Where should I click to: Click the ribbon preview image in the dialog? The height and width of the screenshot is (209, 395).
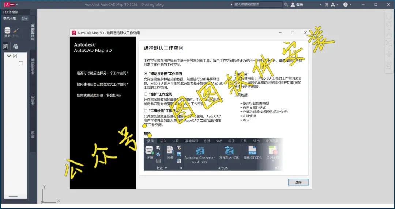[213, 154]
